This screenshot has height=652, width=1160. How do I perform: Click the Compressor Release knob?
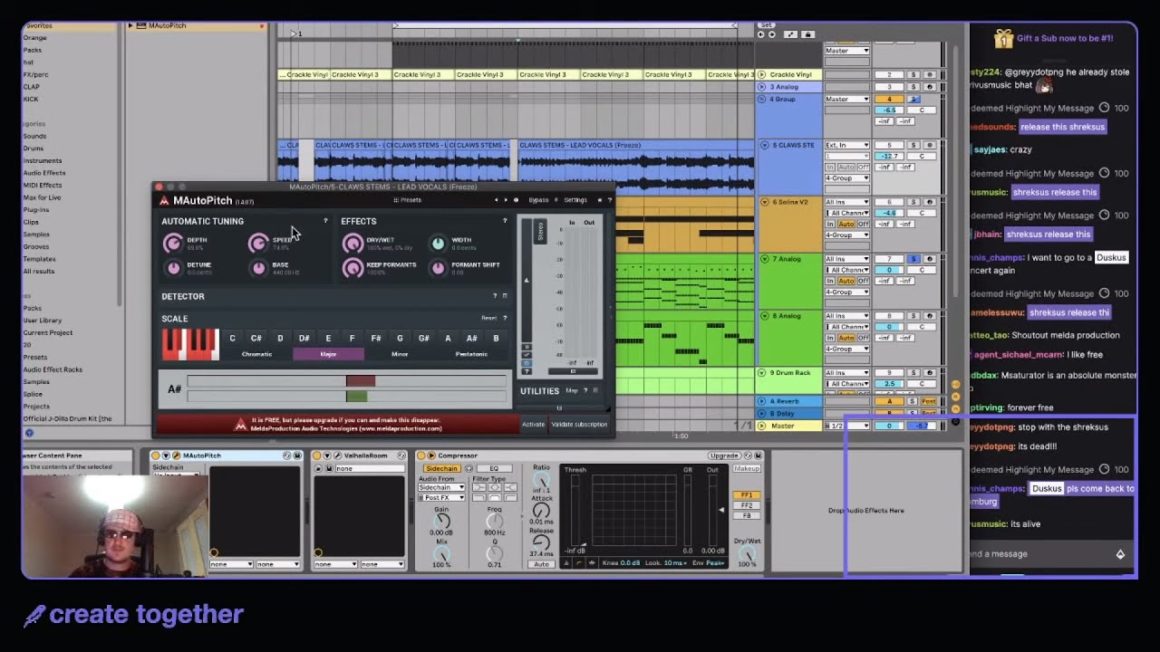[541, 542]
